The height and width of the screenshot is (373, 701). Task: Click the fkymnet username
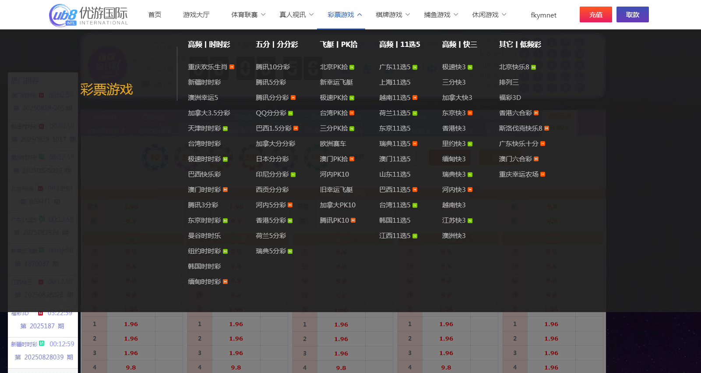543,15
